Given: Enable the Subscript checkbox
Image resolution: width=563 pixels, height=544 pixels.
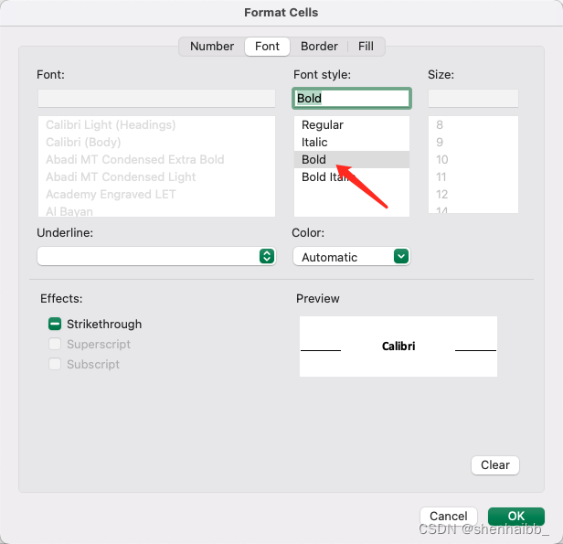Looking at the screenshot, I should (55, 364).
